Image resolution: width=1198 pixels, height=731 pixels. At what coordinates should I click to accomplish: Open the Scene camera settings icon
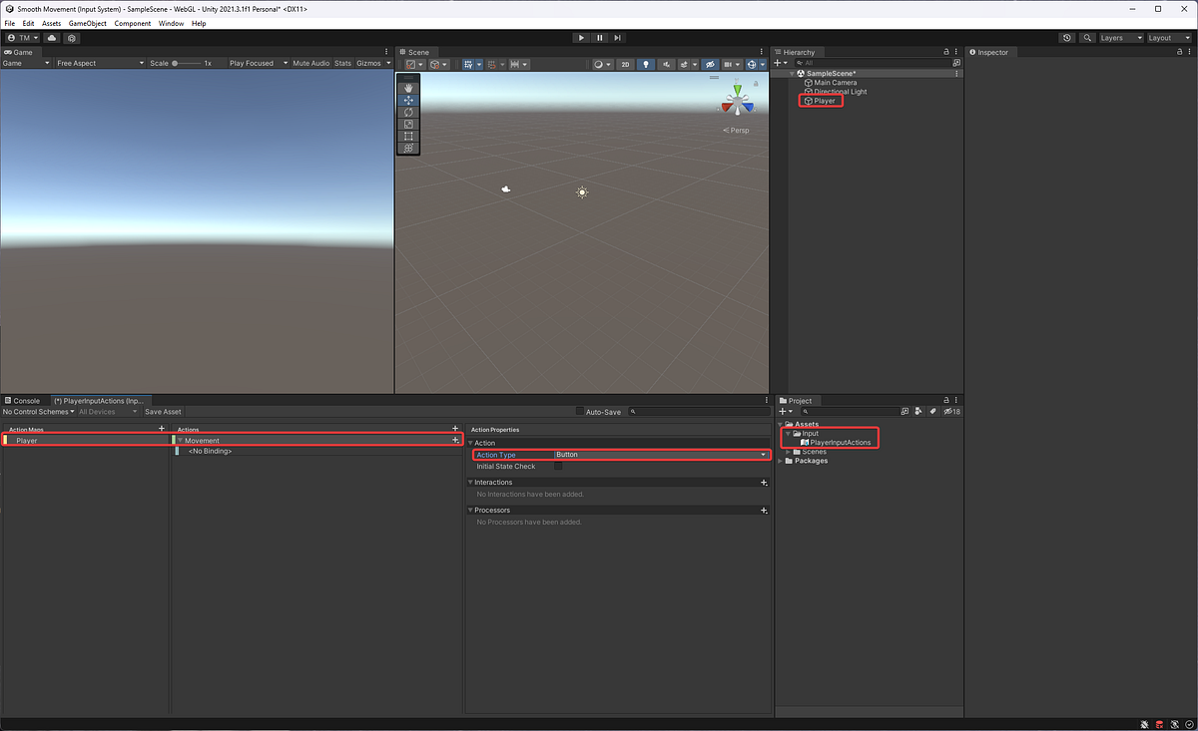coord(730,64)
